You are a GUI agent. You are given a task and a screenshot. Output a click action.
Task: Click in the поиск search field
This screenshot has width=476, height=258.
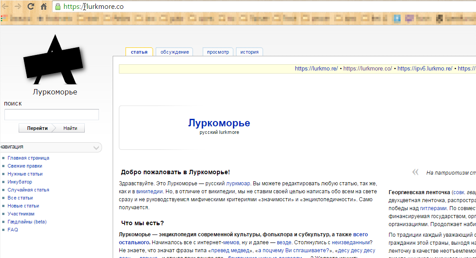pyautogui.click(x=51, y=114)
